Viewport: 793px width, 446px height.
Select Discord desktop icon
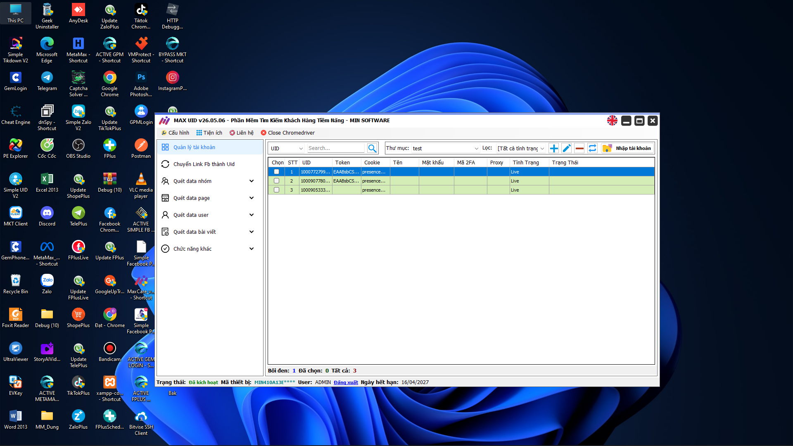(47, 216)
